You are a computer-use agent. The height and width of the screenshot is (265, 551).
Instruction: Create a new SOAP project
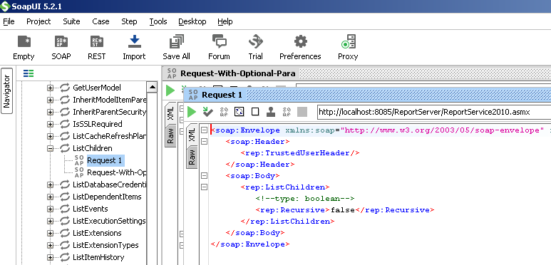pyautogui.click(x=61, y=48)
